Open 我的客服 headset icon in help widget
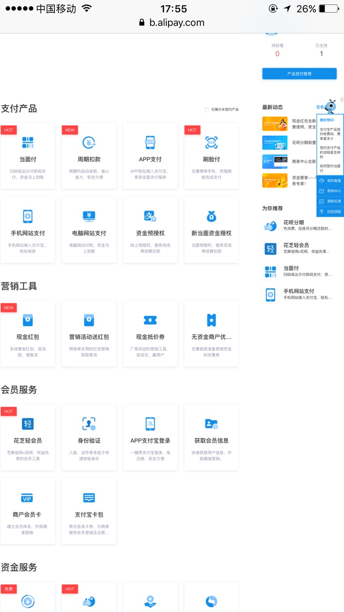 point(322,181)
